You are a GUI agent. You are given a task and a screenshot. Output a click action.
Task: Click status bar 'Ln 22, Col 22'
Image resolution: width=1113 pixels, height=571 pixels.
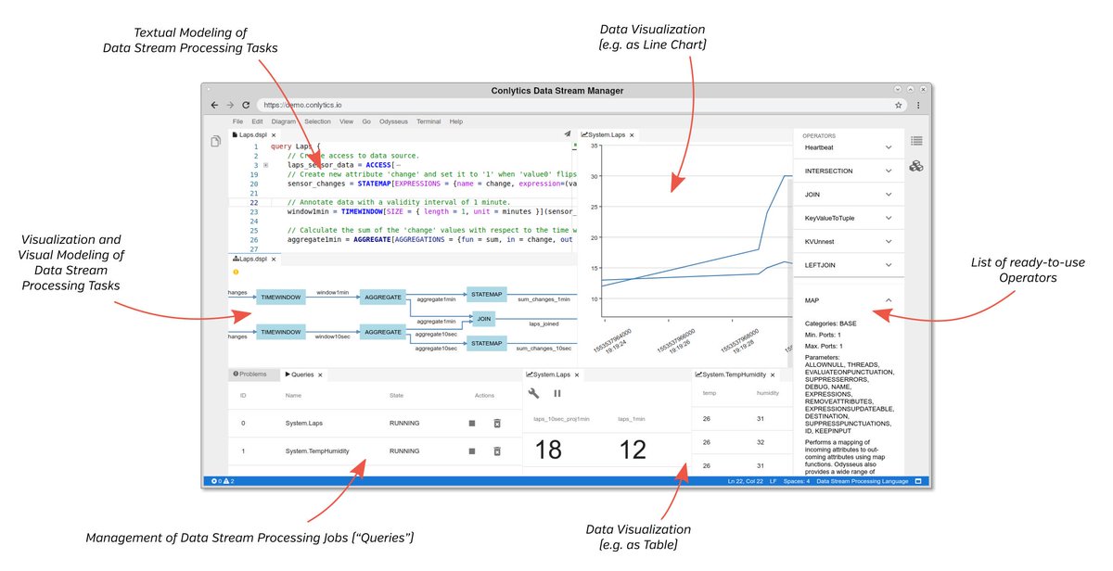pyautogui.click(x=746, y=481)
